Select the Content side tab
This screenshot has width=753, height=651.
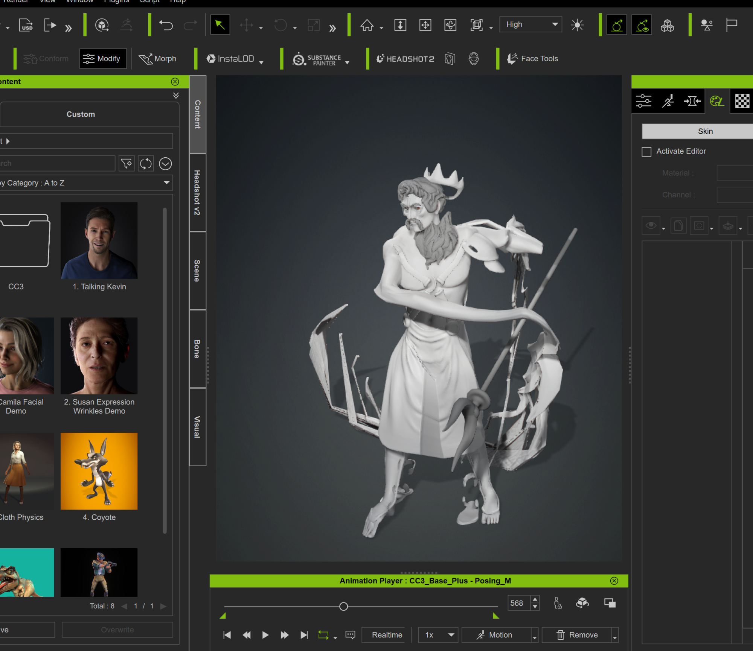click(197, 114)
